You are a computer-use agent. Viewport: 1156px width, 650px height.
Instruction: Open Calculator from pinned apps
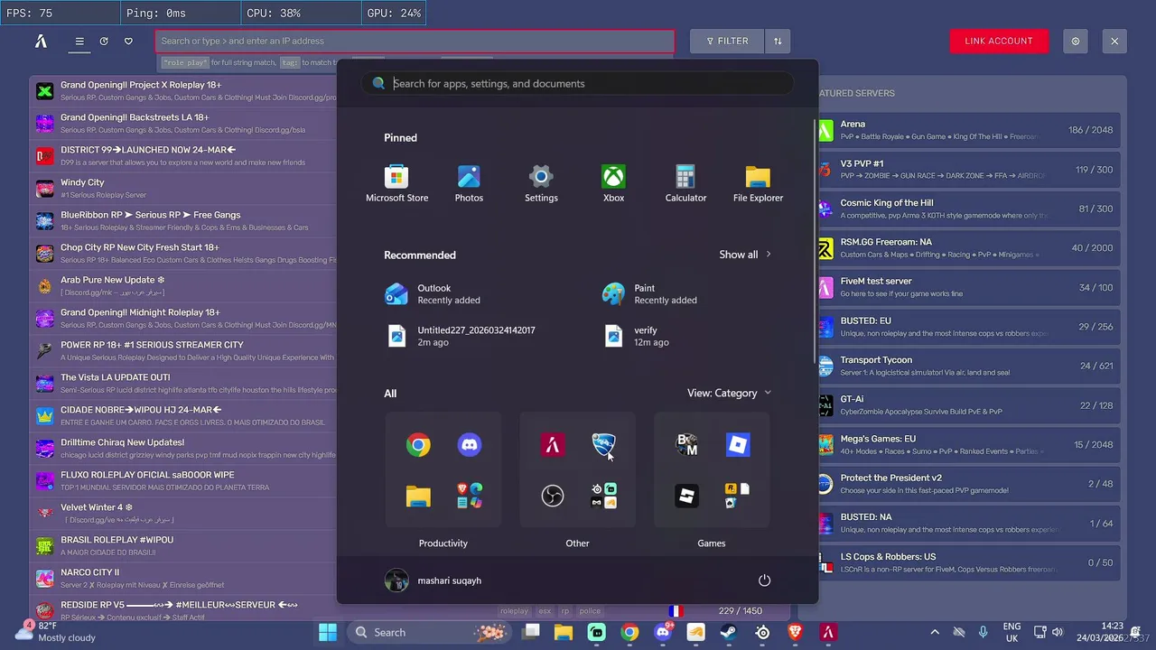tap(685, 183)
